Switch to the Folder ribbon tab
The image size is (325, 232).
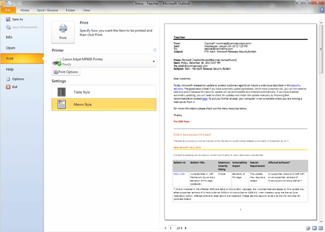pos(71,10)
